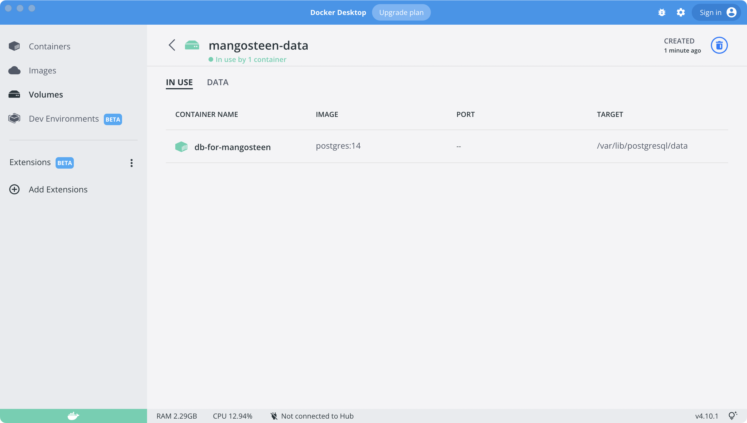Screen dimensions: 747x423
Task: Switch to the IN USE tab
Action: coord(179,83)
